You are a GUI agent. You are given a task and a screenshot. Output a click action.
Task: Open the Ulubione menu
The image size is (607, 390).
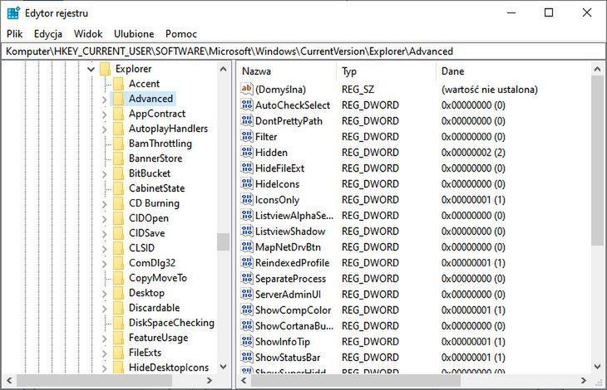(x=134, y=34)
